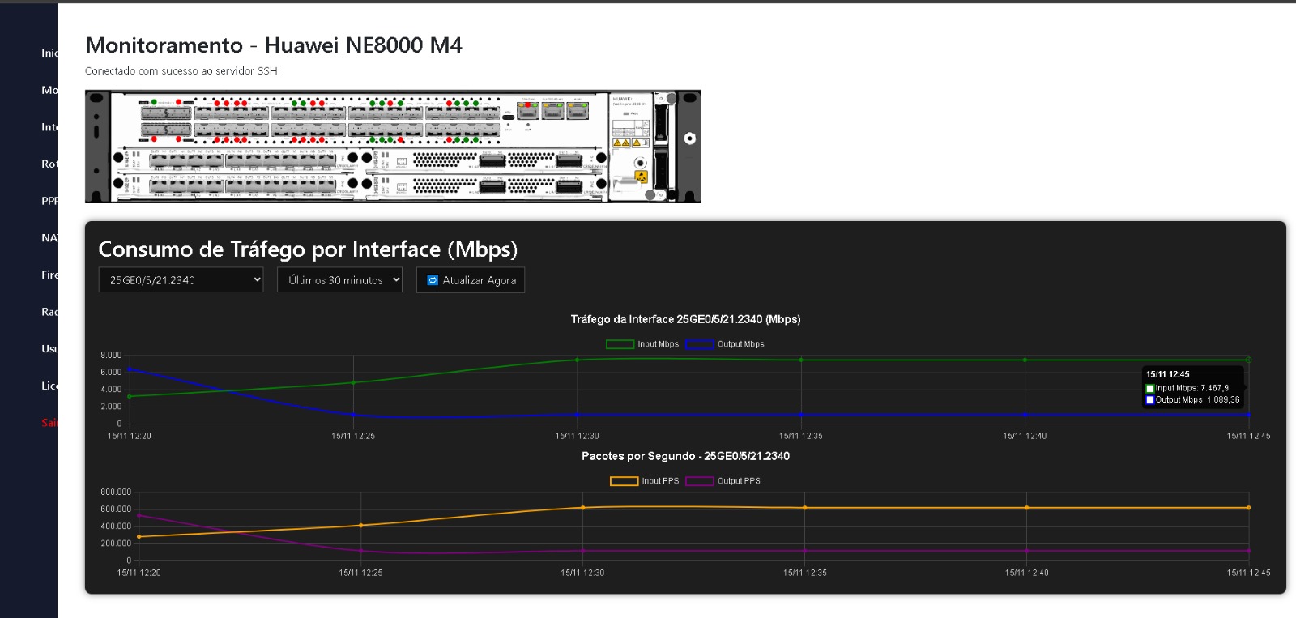The width and height of the screenshot is (1296, 618).
Task: Open the Início item in the sidebar
Action: 49,53
